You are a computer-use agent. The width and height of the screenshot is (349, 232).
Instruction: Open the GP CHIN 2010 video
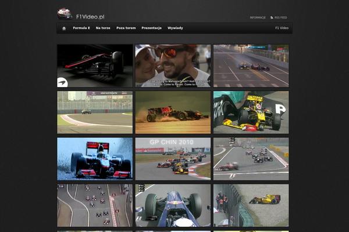pyautogui.click(x=173, y=159)
